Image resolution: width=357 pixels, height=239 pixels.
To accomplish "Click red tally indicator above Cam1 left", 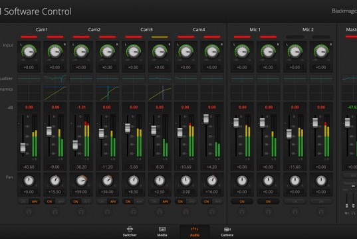I will point(29,37).
